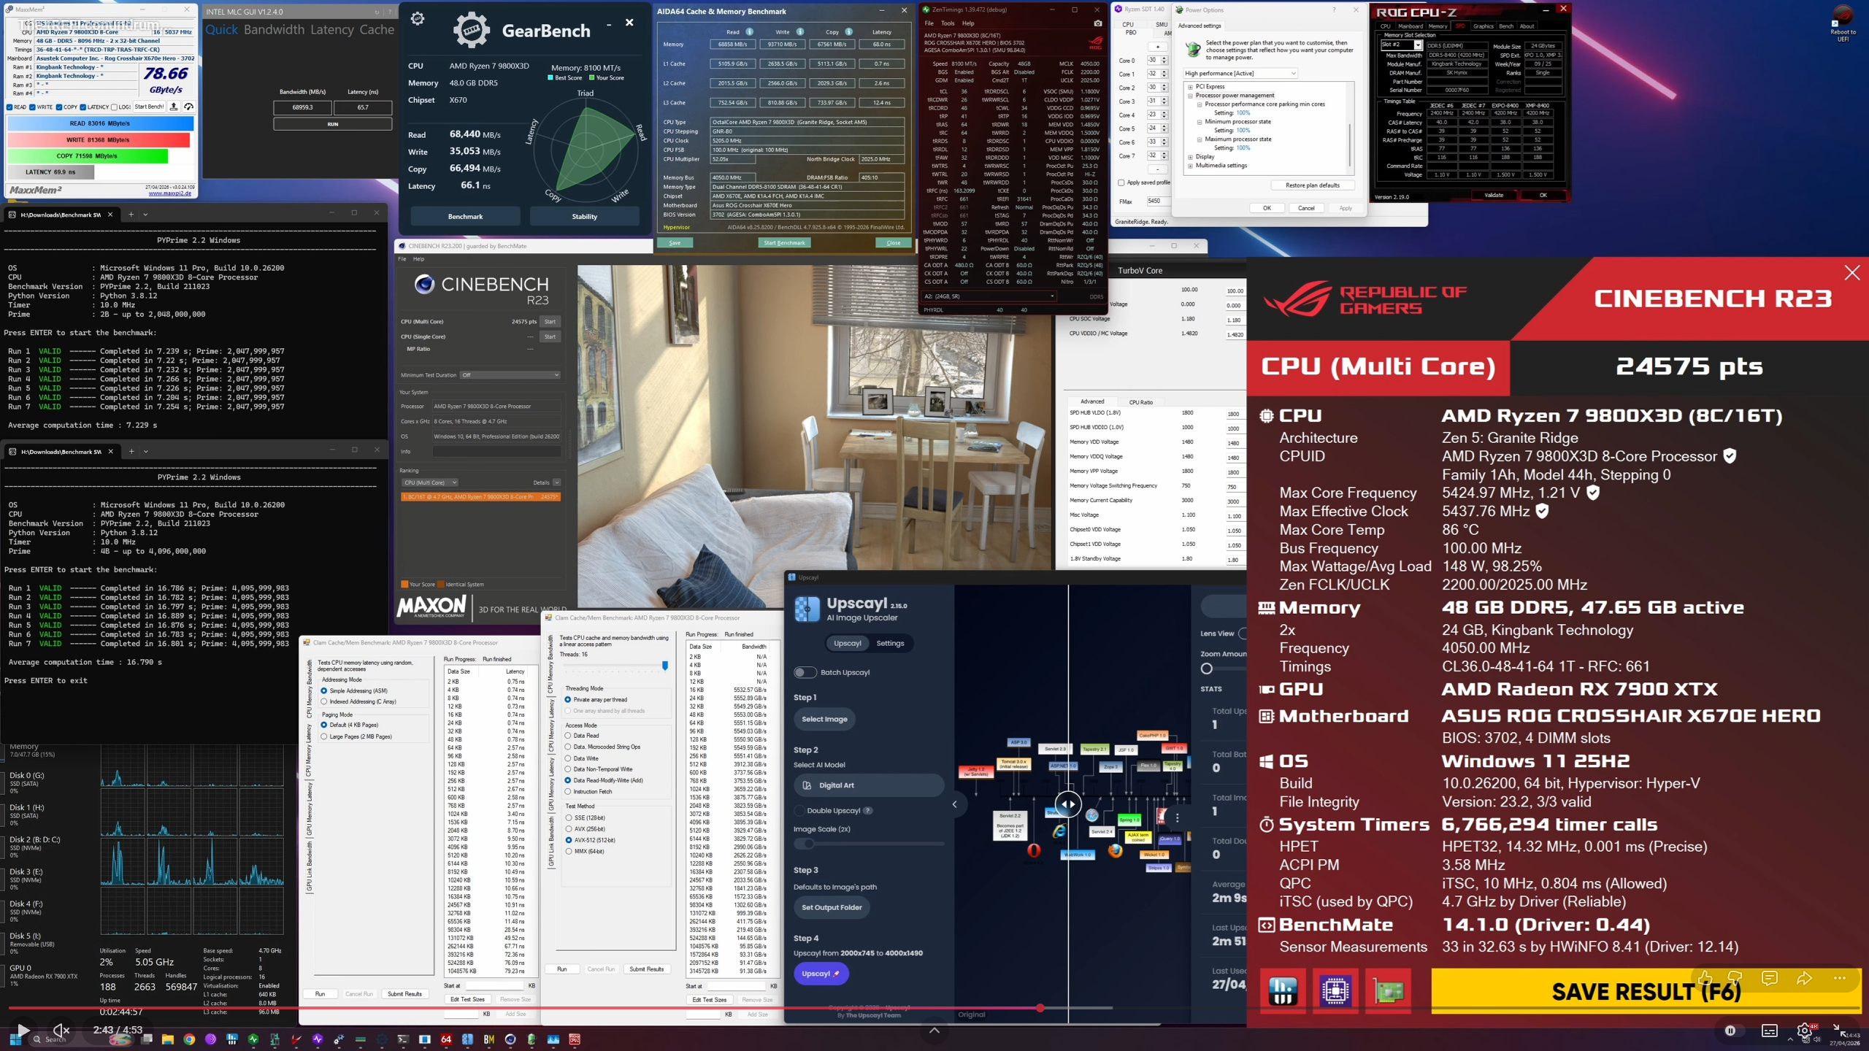
Task: Unmute the video with the speaker icon
Action: point(61,1030)
